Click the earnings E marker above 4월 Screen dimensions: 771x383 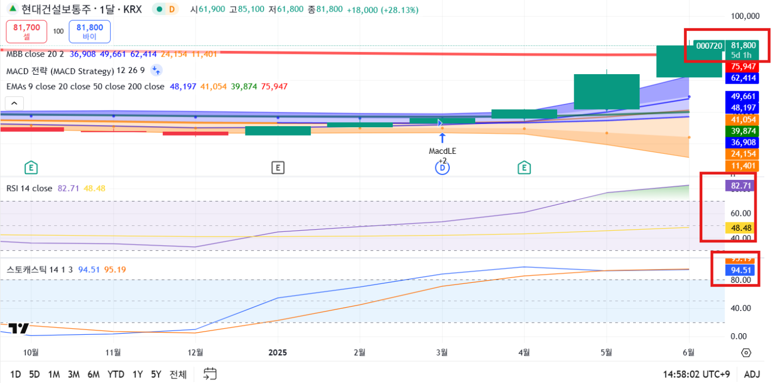pyautogui.click(x=524, y=167)
